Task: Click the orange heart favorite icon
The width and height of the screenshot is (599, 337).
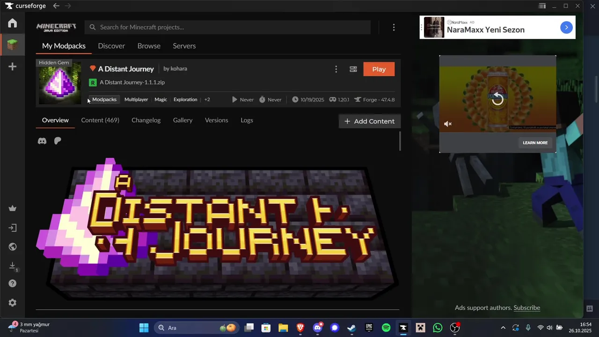Action: [93, 68]
